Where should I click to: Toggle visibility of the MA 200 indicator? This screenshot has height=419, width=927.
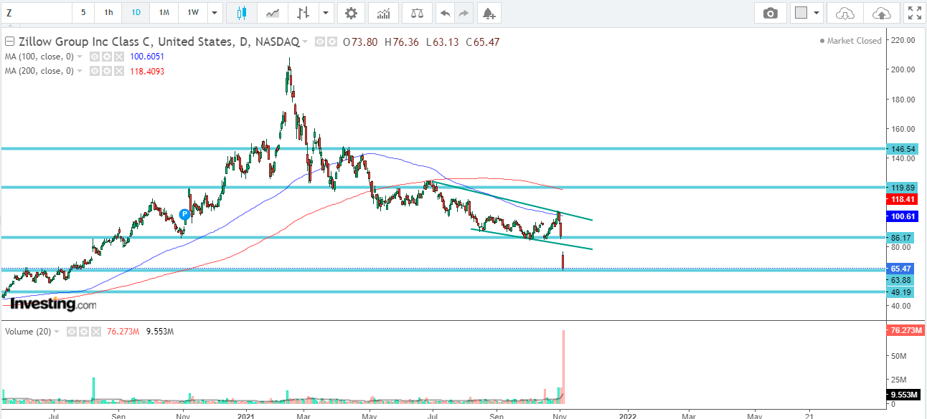click(94, 70)
